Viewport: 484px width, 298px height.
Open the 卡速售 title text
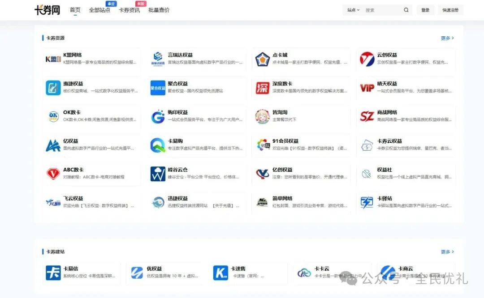point(238,268)
